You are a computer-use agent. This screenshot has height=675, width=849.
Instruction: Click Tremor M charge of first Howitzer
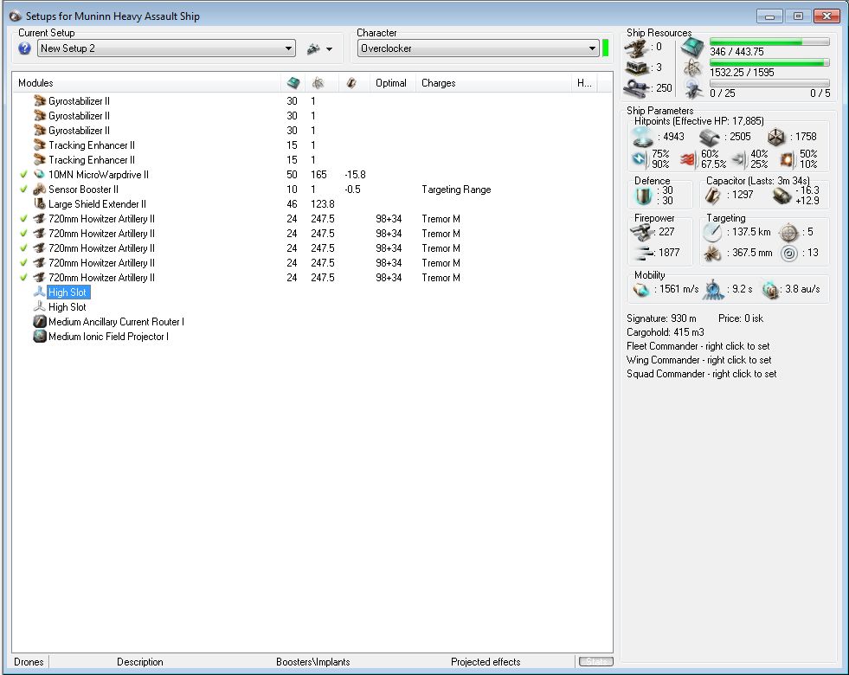pos(441,219)
